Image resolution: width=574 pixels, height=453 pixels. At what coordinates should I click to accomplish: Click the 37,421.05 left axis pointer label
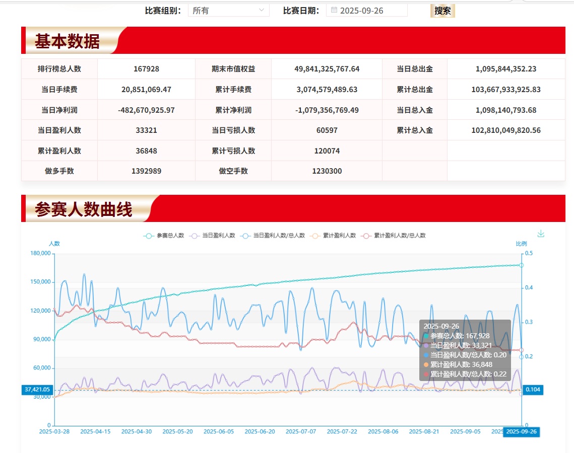point(37,390)
